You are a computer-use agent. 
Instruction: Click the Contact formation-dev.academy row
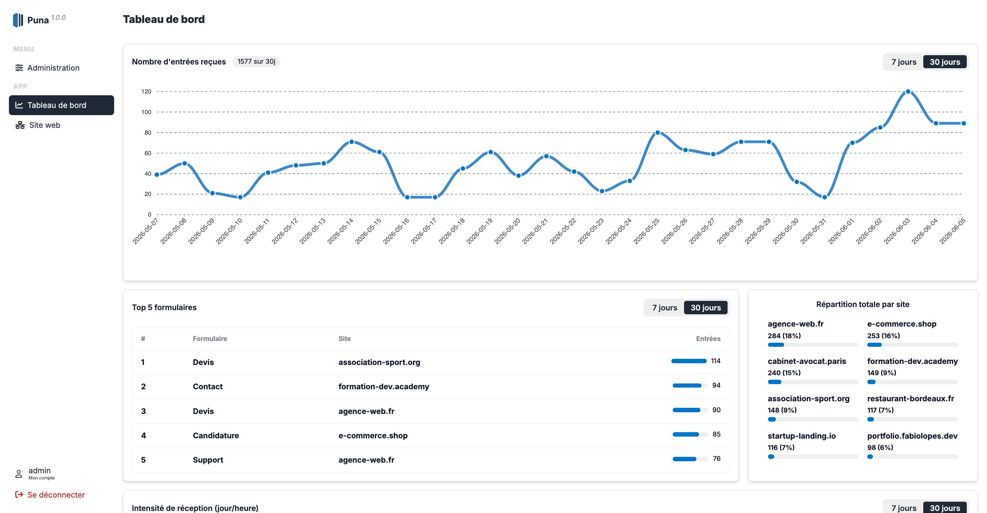tap(431, 386)
